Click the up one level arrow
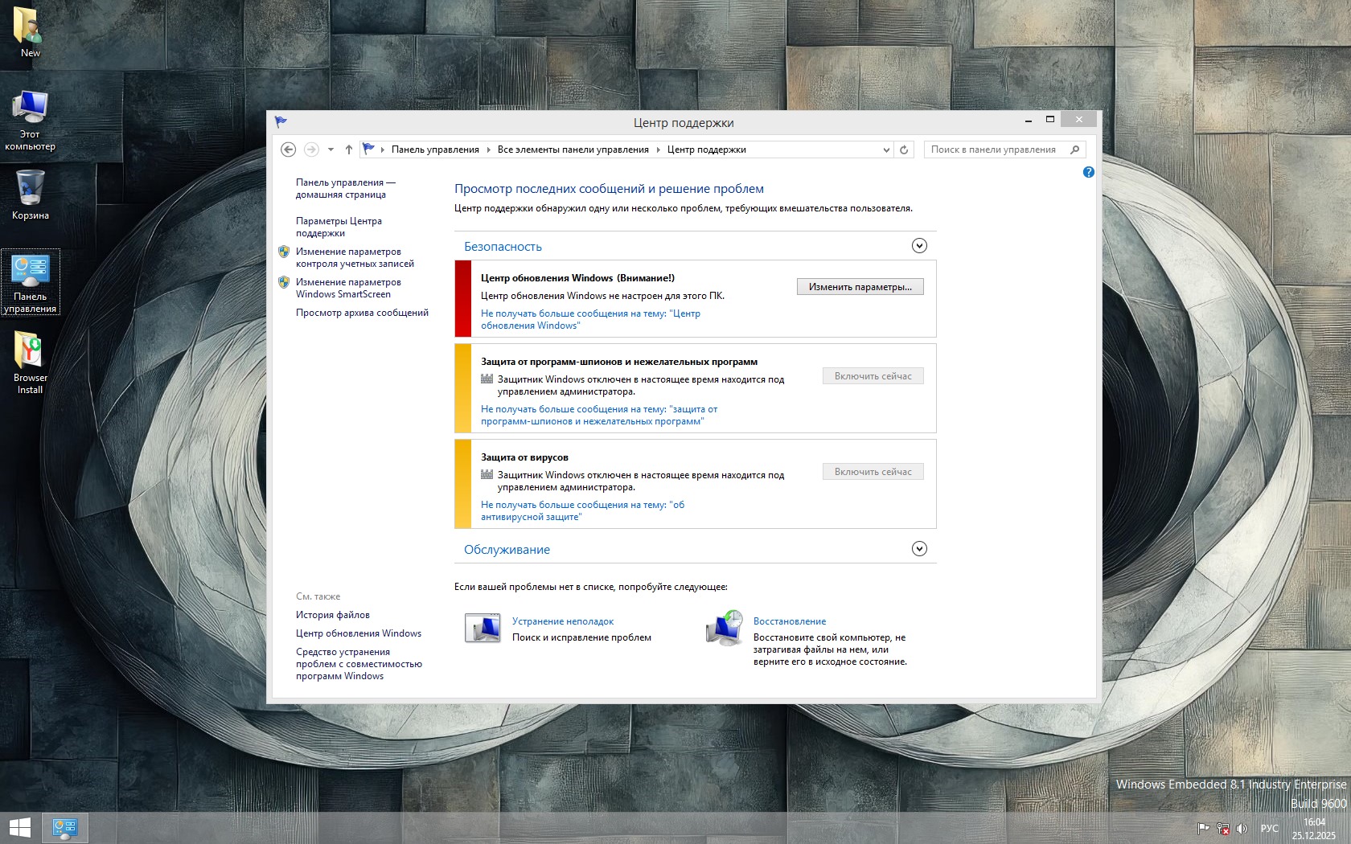This screenshot has height=844, width=1351. tap(348, 150)
